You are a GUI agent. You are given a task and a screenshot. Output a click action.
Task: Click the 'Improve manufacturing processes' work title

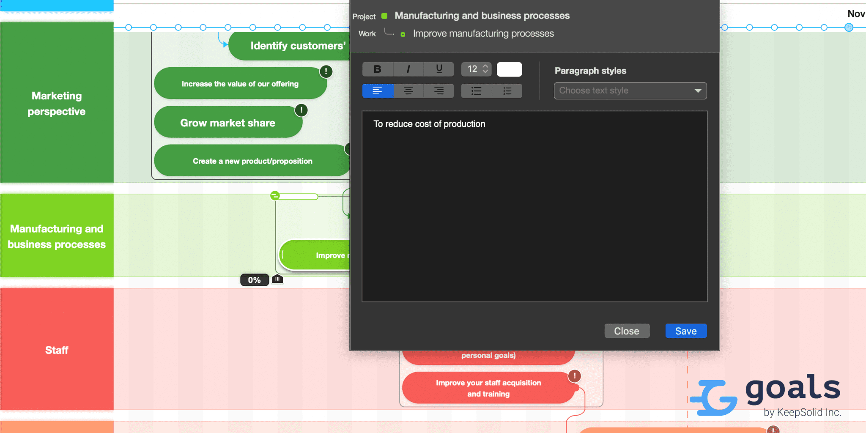click(483, 33)
